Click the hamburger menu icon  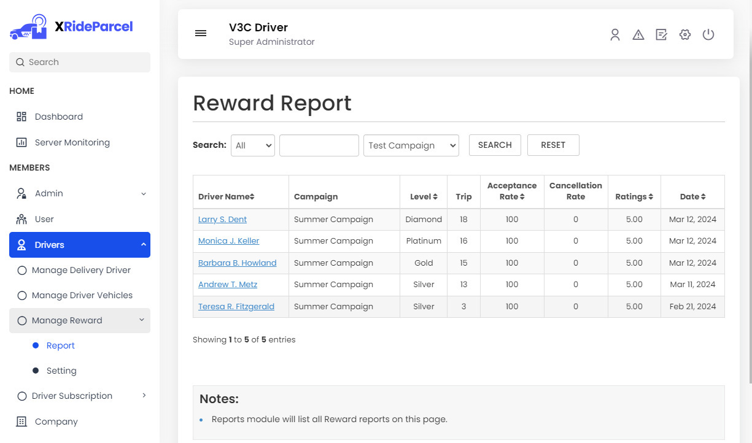point(200,34)
